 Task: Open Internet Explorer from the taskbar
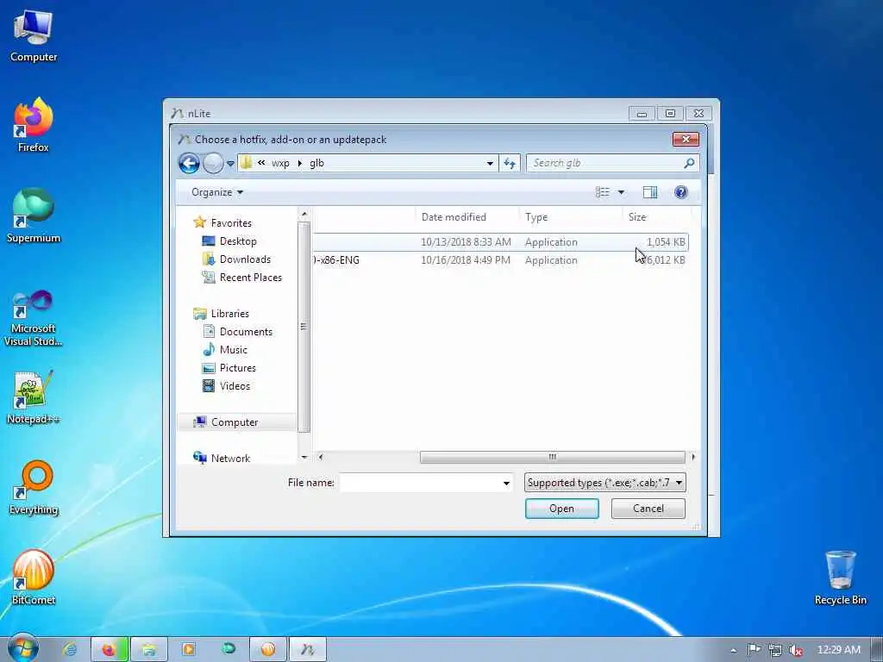[70, 650]
